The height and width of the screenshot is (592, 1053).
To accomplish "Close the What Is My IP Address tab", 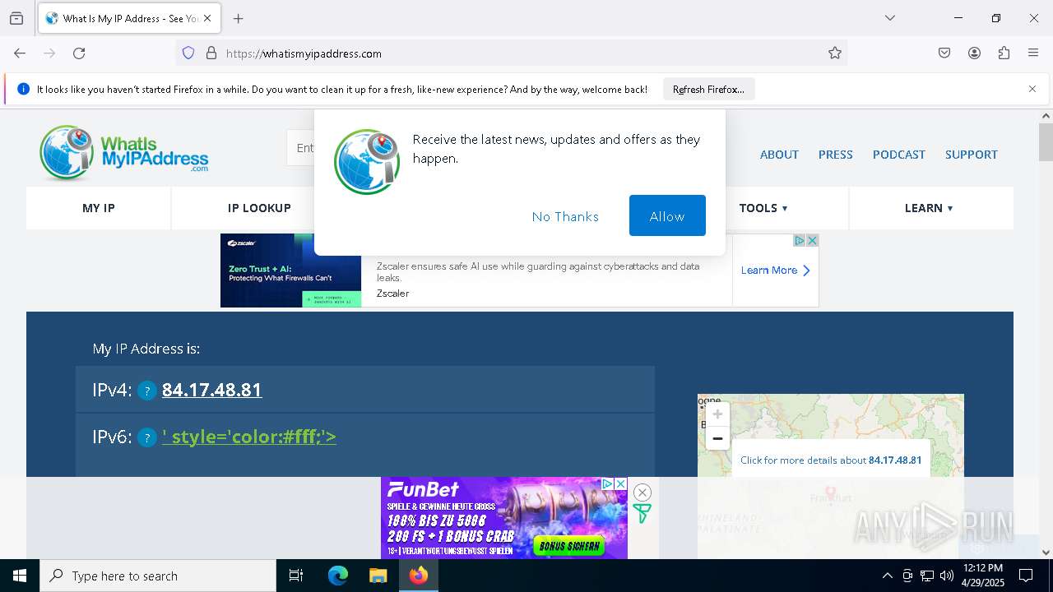I will pyautogui.click(x=207, y=18).
